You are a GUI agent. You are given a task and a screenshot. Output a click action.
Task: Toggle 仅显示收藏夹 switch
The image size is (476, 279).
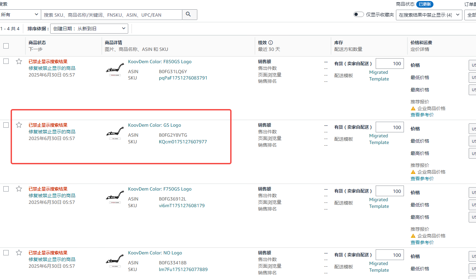tap(358, 14)
